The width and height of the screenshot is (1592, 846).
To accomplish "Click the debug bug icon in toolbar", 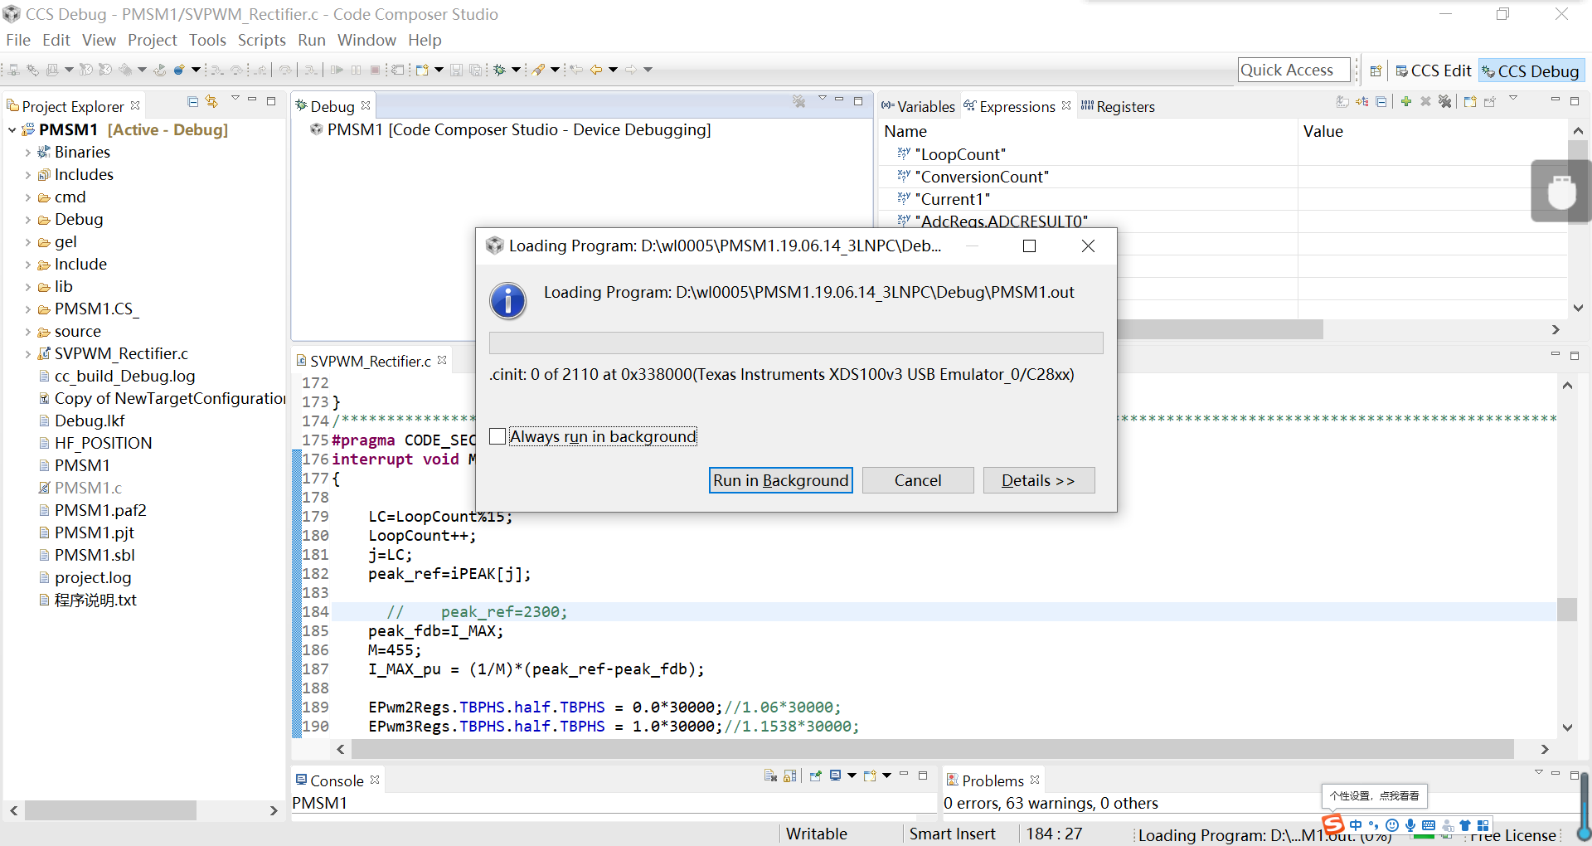I will tap(500, 70).
